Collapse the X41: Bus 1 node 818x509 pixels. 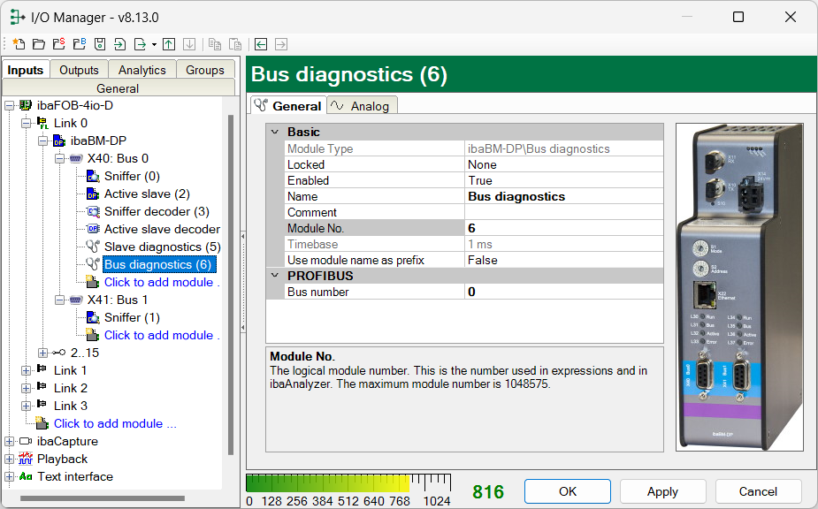(x=60, y=300)
